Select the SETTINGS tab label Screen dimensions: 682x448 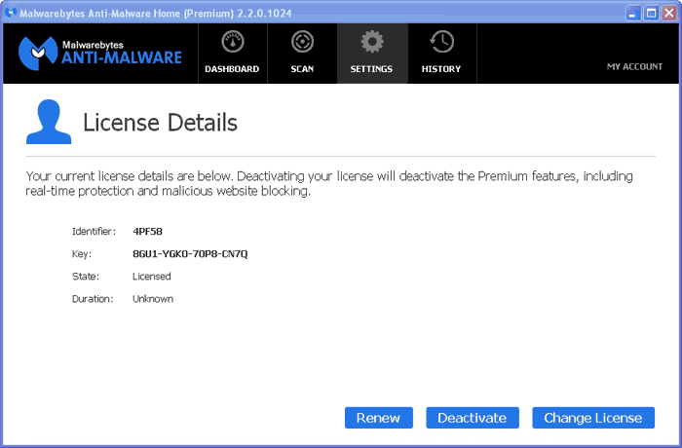[371, 69]
